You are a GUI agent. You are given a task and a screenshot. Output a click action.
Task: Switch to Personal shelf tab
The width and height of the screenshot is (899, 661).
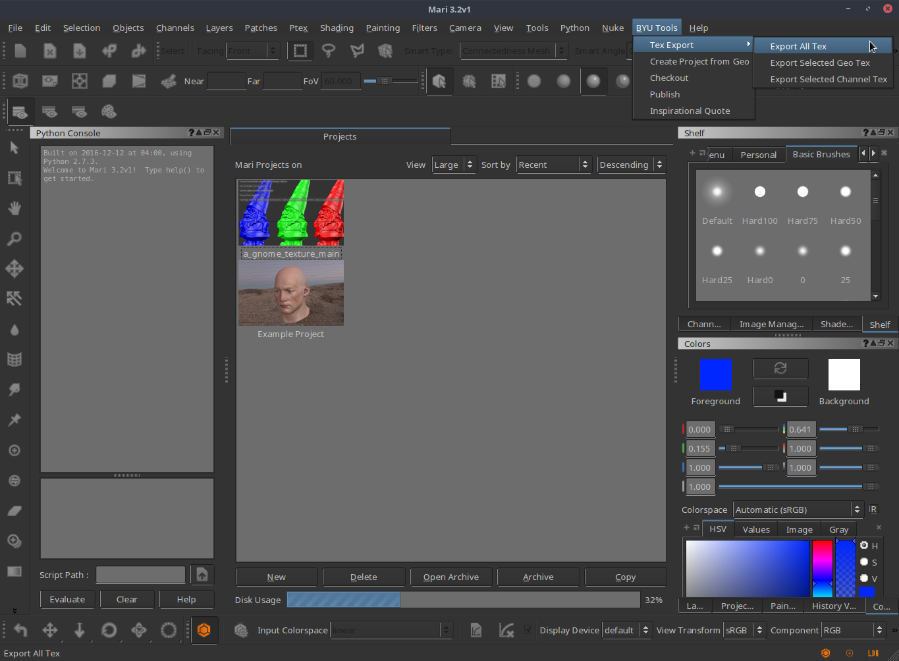(x=758, y=155)
